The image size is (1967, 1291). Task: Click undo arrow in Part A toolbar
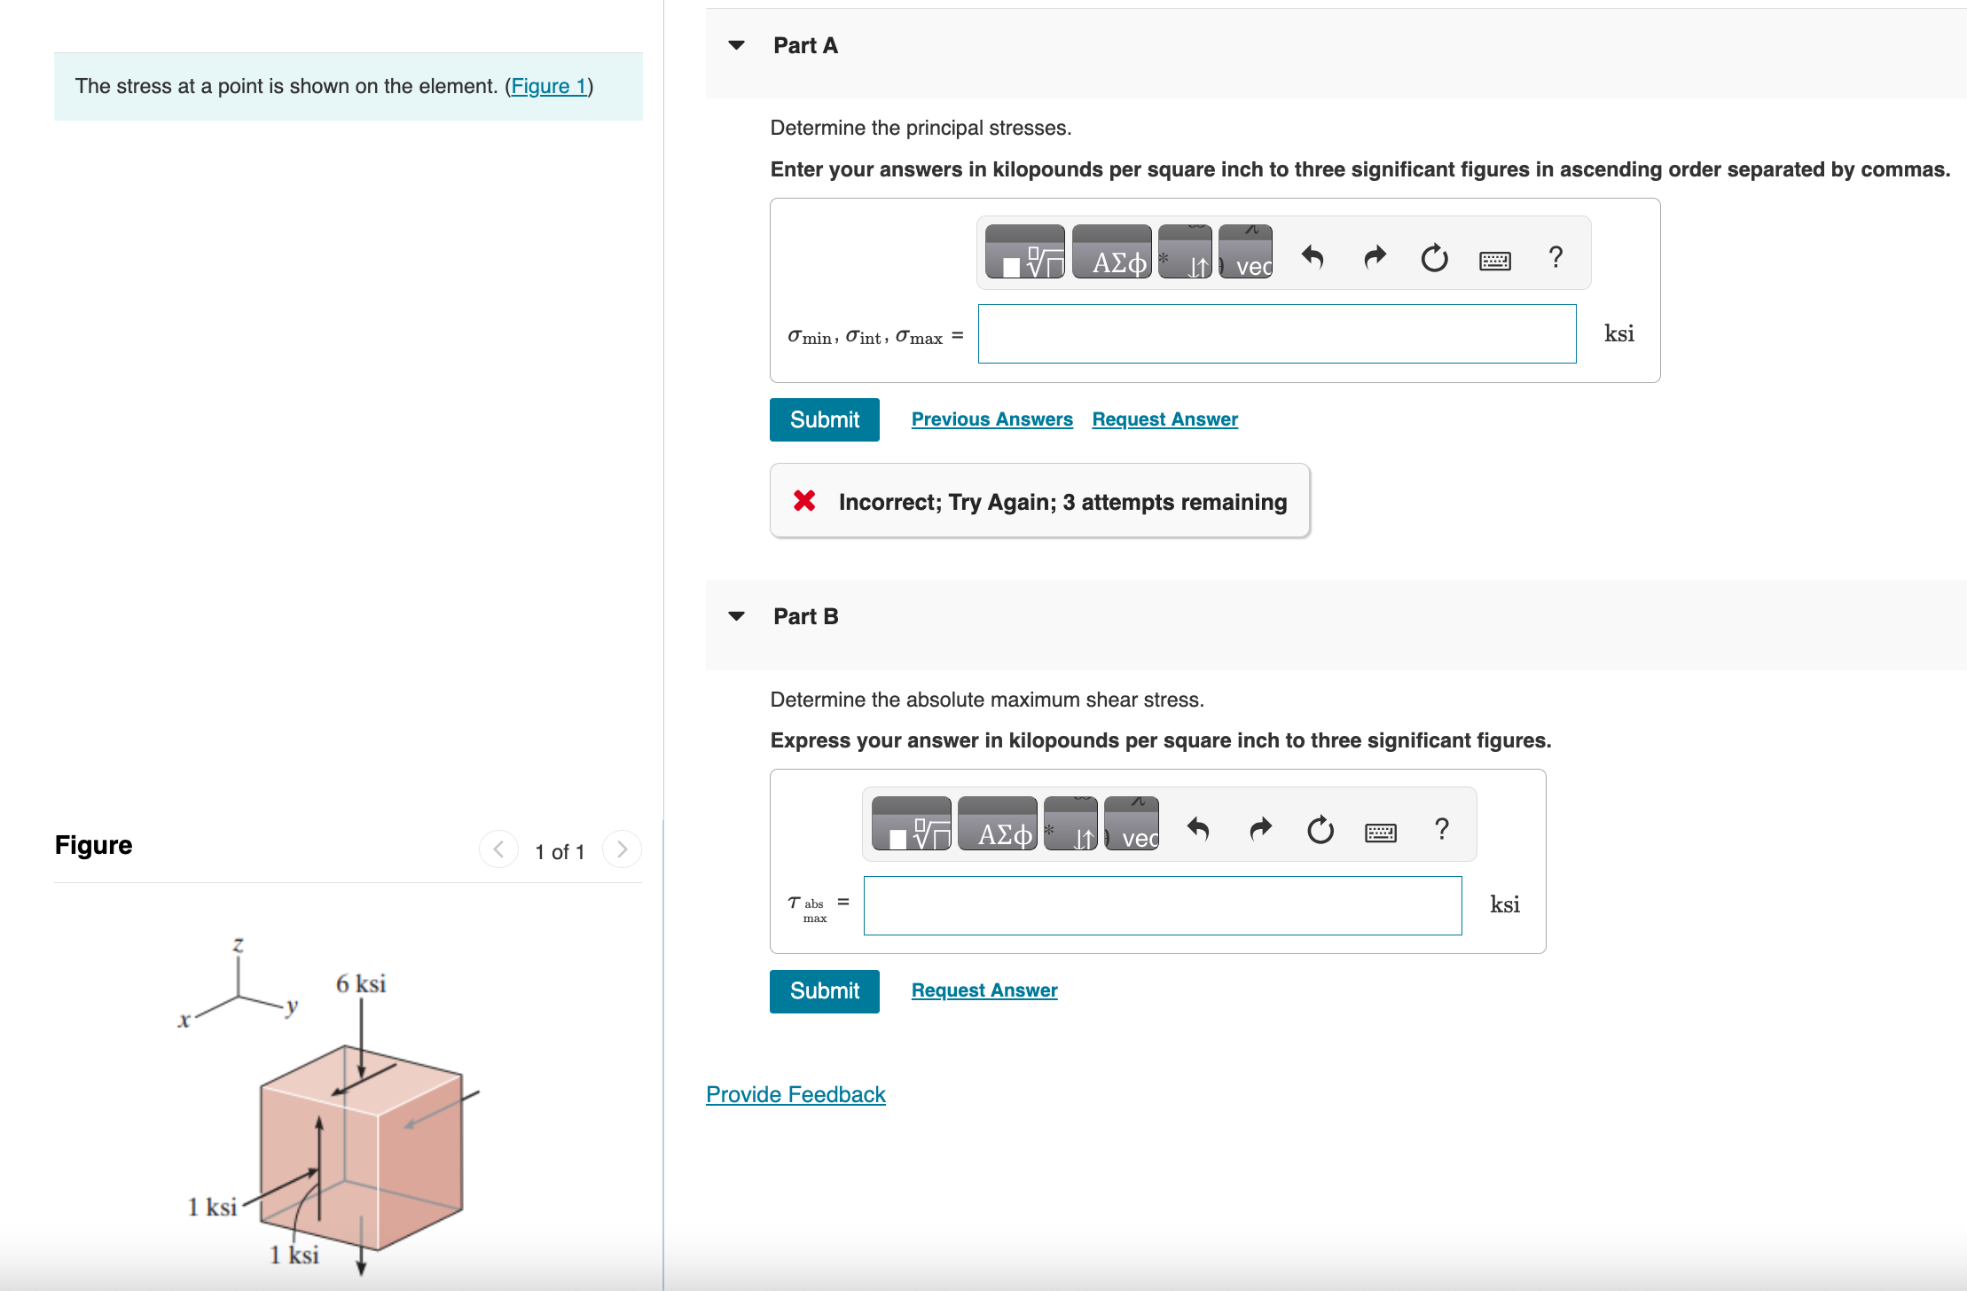(x=1313, y=257)
